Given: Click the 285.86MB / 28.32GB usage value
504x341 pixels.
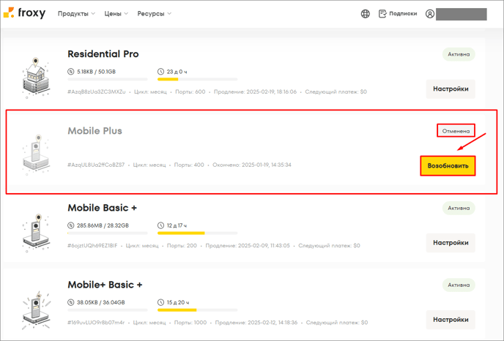Looking at the screenshot, I should (103, 225).
